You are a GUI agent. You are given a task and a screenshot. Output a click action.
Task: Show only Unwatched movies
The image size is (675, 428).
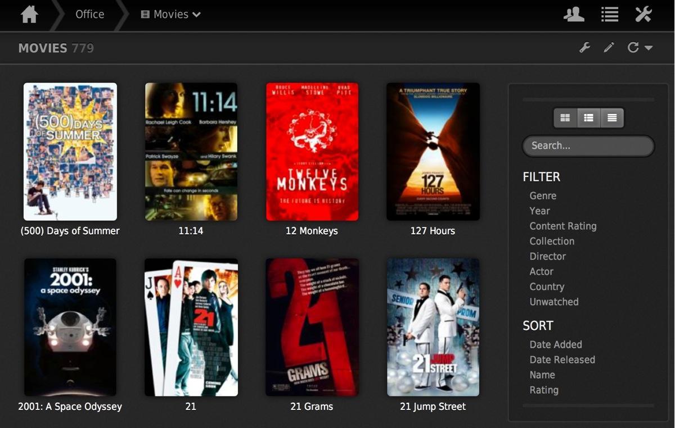click(553, 302)
